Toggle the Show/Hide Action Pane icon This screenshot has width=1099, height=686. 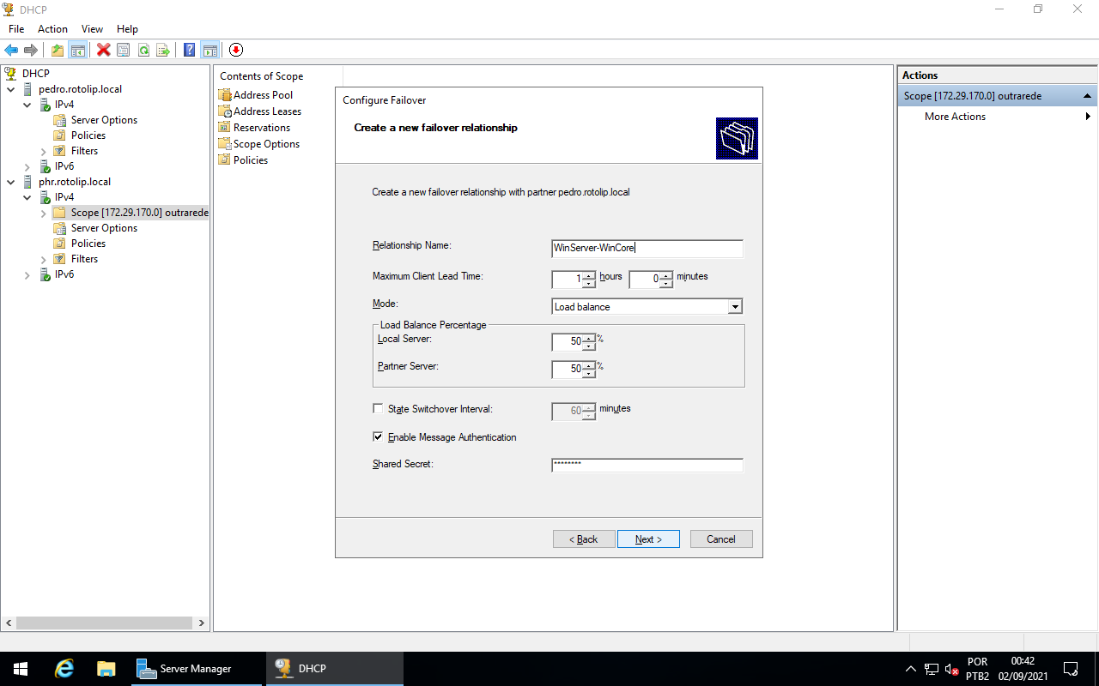209,50
